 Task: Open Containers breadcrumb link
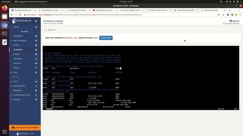point(47,23)
